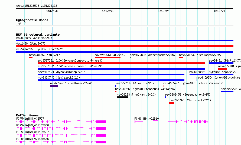This screenshot has width=241, height=145.
Task: Click the esv3679526 (Besenbacher2015) black marker
Action: click(x=130, y=58)
